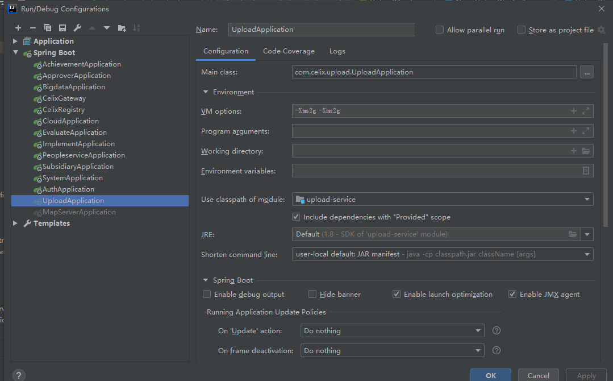Enable debug output checkbox

pyautogui.click(x=207, y=294)
